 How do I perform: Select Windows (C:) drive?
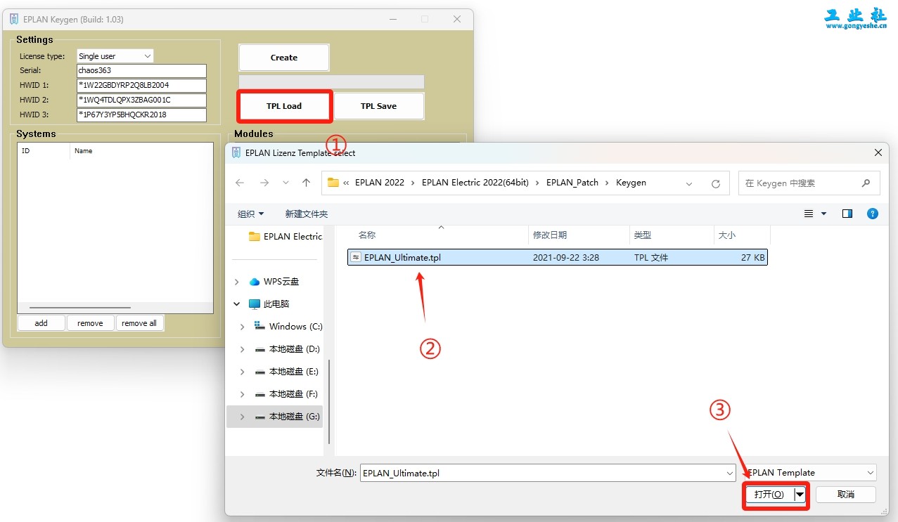(288, 327)
